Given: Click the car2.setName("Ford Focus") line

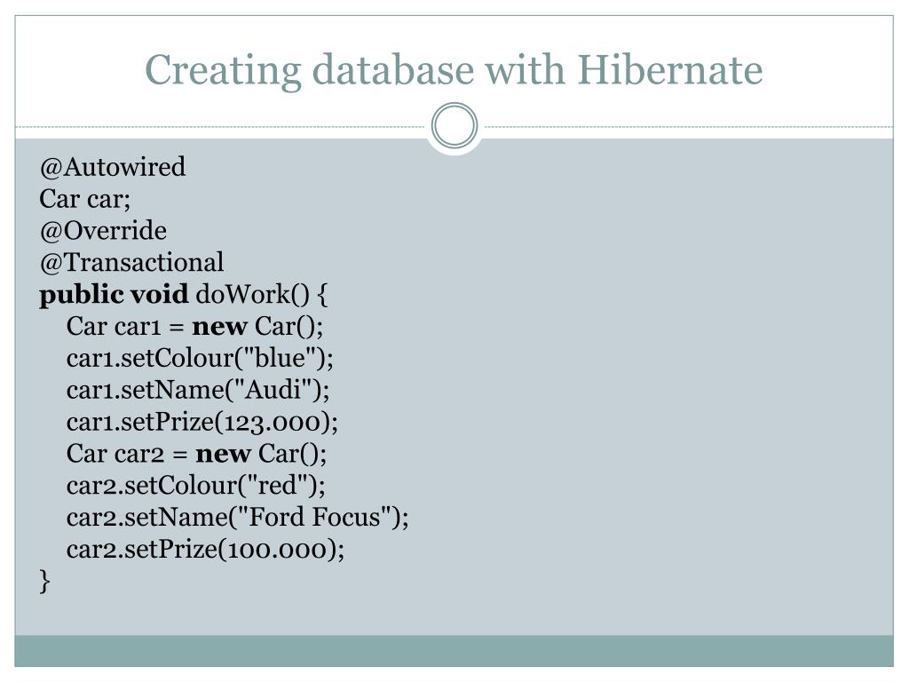Looking at the screenshot, I should 238,518.
